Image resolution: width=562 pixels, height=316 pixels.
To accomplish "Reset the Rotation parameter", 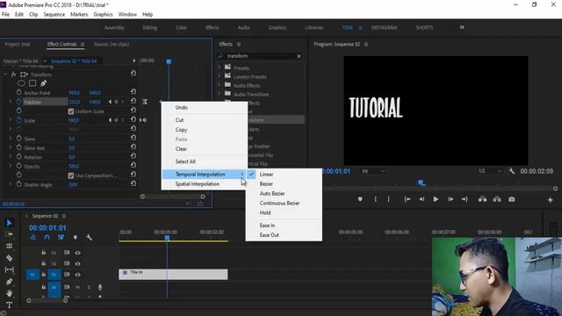I will pyautogui.click(x=133, y=156).
